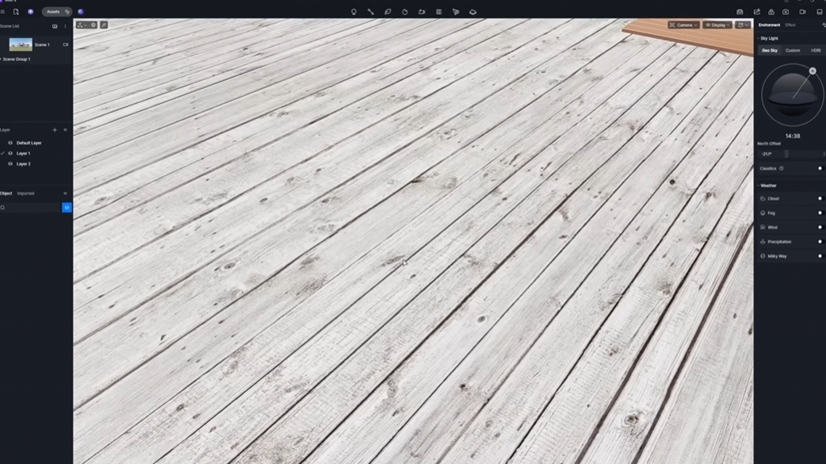Enable the Fog weather effect
Viewport: 826px width, 464px height.
click(x=820, y=213)
